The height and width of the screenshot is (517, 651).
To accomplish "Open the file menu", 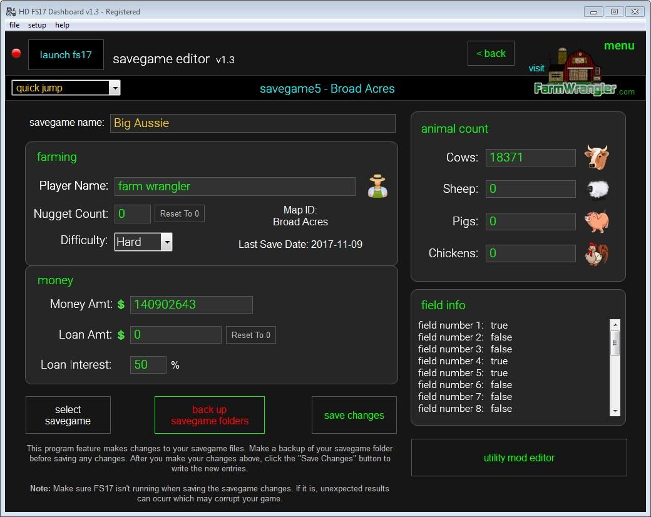I will coord(14,25).
